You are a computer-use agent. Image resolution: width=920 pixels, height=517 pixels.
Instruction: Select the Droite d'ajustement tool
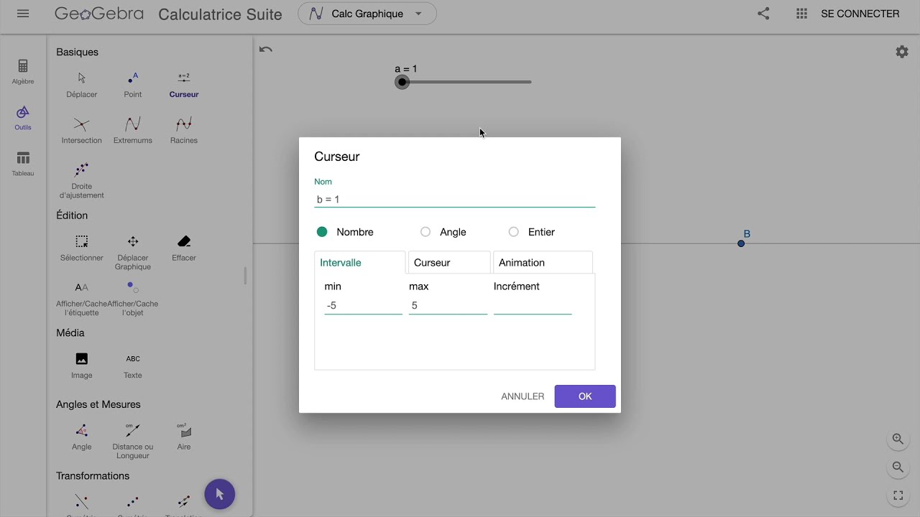click(82, 181)
